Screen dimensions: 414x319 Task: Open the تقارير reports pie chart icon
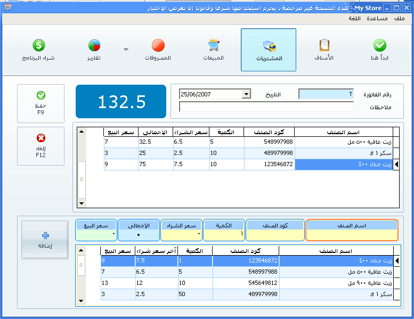[x=94, y=45]
